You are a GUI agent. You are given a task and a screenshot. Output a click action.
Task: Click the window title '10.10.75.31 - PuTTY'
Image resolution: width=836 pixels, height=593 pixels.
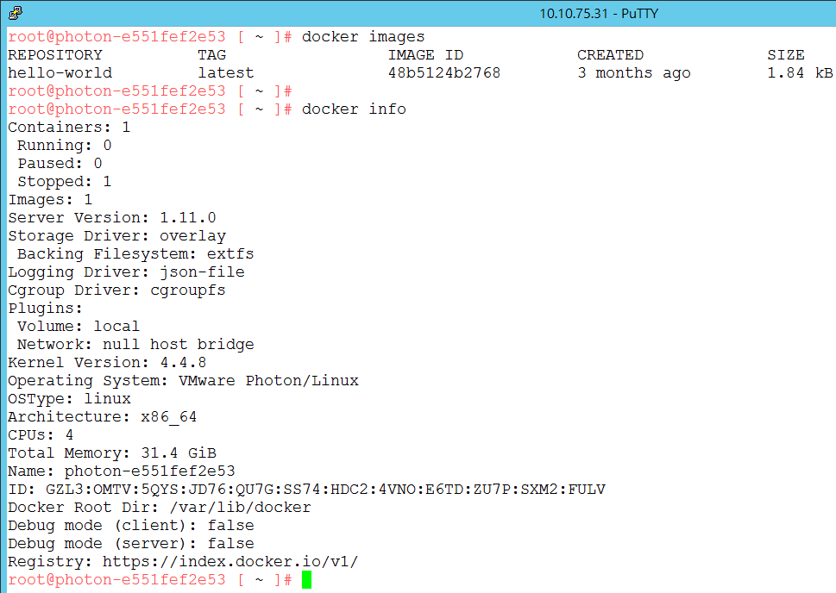pos(599,13)
